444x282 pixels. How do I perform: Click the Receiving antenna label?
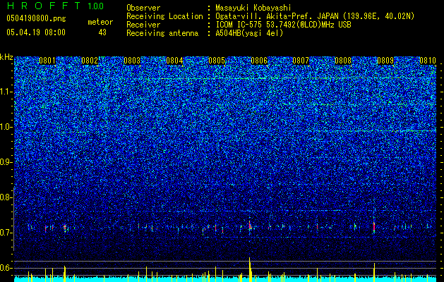point(162,33)
